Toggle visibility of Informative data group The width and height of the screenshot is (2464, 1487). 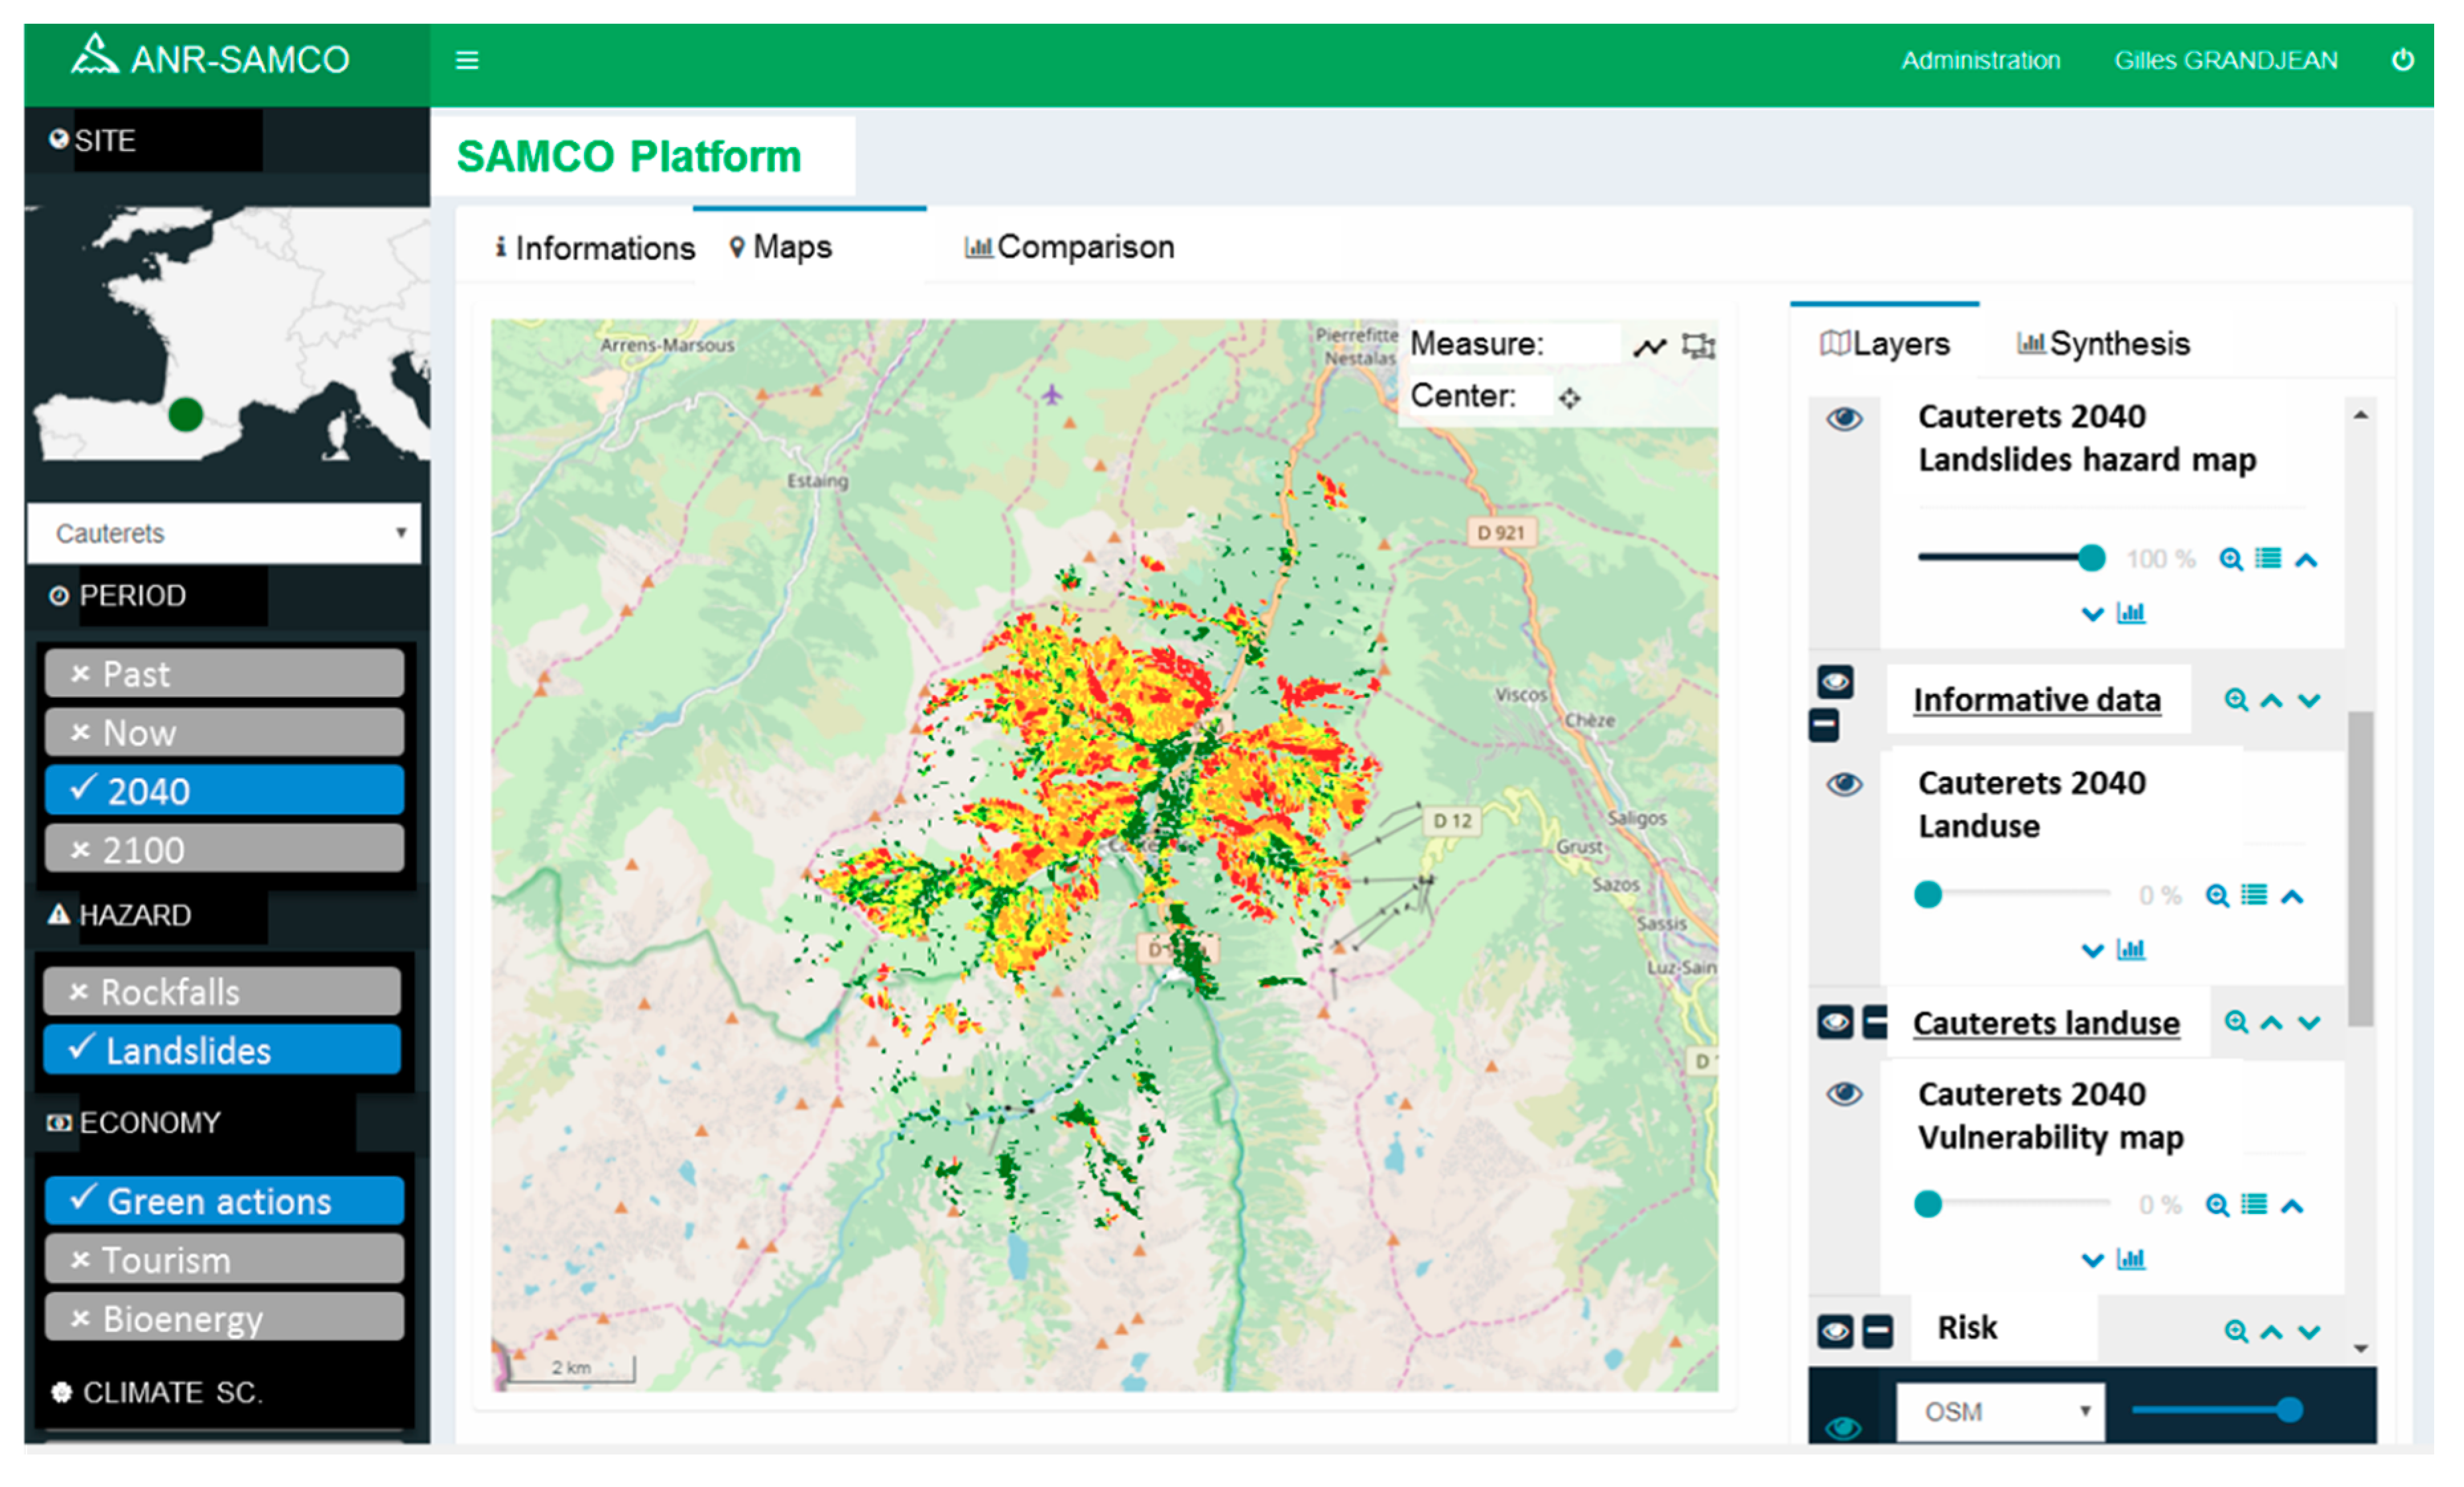point(1835,683)
